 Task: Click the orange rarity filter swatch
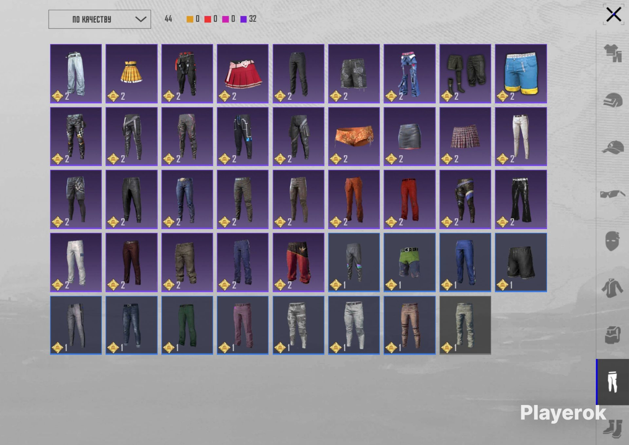click(190, 19)
